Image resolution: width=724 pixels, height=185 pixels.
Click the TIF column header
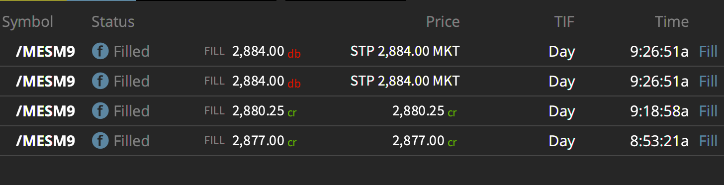click(564, 22)
